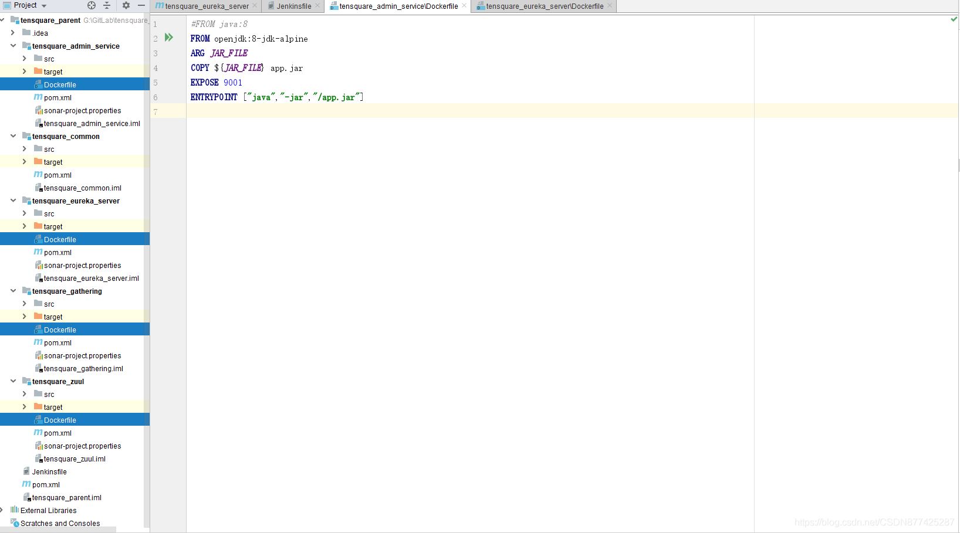Click empty line 7 in the editor
960x533 pixels.
pos(469,111)
